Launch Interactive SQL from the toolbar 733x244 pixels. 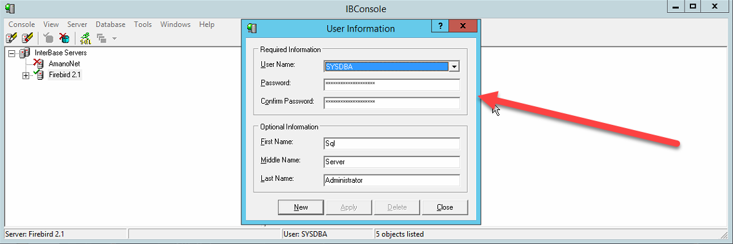(x=85, y=38)
